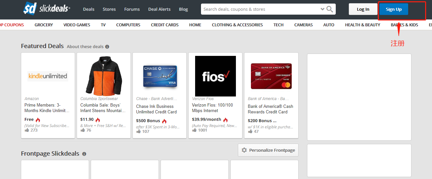Click thumbs-up icon showing 47 votes
The width and height of the screenshot is (432, 179).
click(x=250, y=131)
